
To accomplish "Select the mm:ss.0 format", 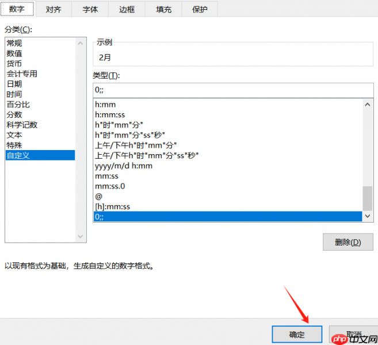I will [228, 186].
